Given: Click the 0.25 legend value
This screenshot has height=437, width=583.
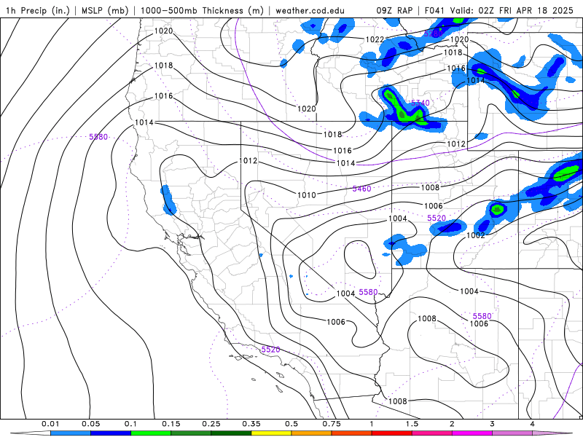Looking at the screenshot, I should tap(211, 424).
